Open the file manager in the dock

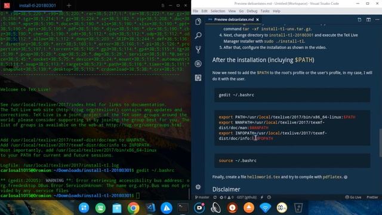(x=117, y=208)
